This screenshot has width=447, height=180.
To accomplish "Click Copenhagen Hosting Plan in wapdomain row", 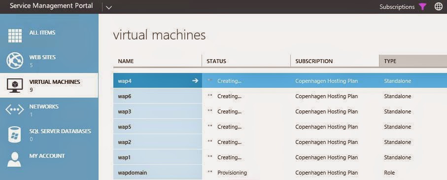I will [326, 173].
